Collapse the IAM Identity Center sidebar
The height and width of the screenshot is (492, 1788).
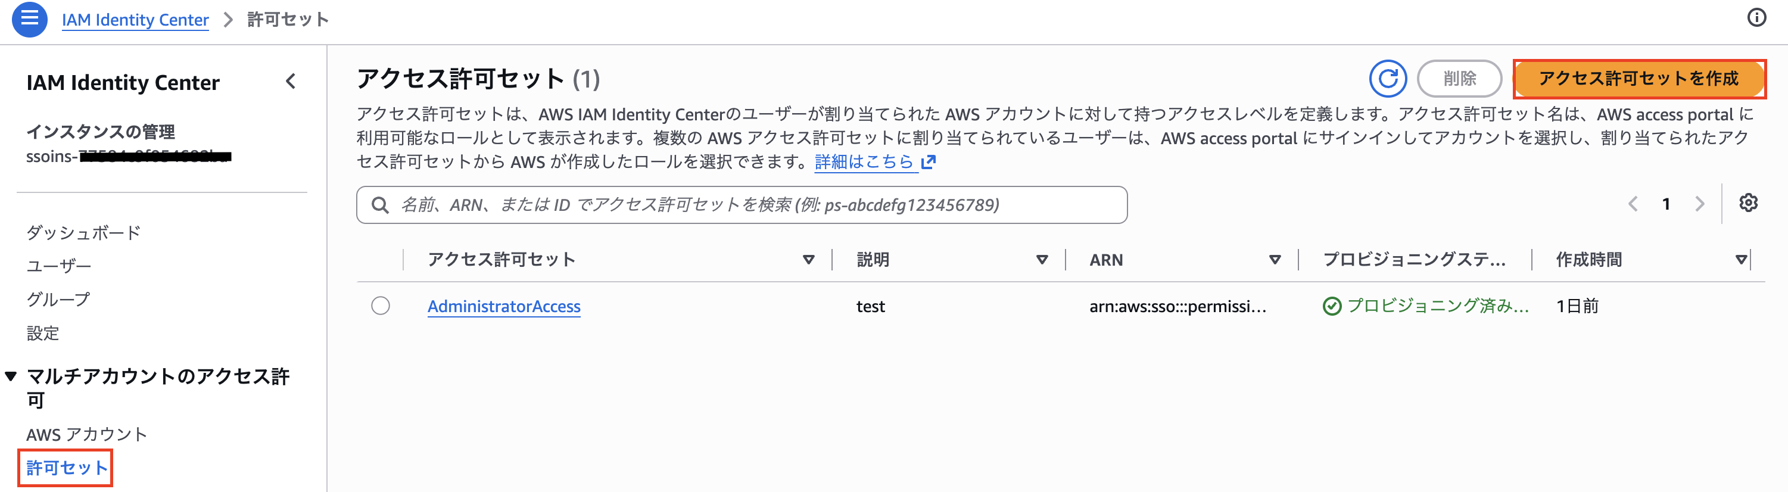click(291, 81)
